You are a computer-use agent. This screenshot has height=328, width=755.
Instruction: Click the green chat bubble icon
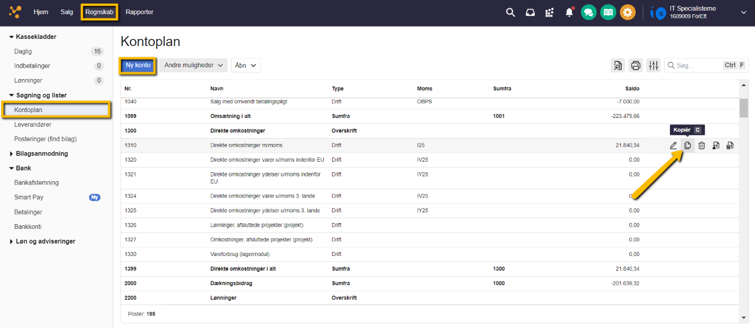pyautogui.click(x=588, y=12)
